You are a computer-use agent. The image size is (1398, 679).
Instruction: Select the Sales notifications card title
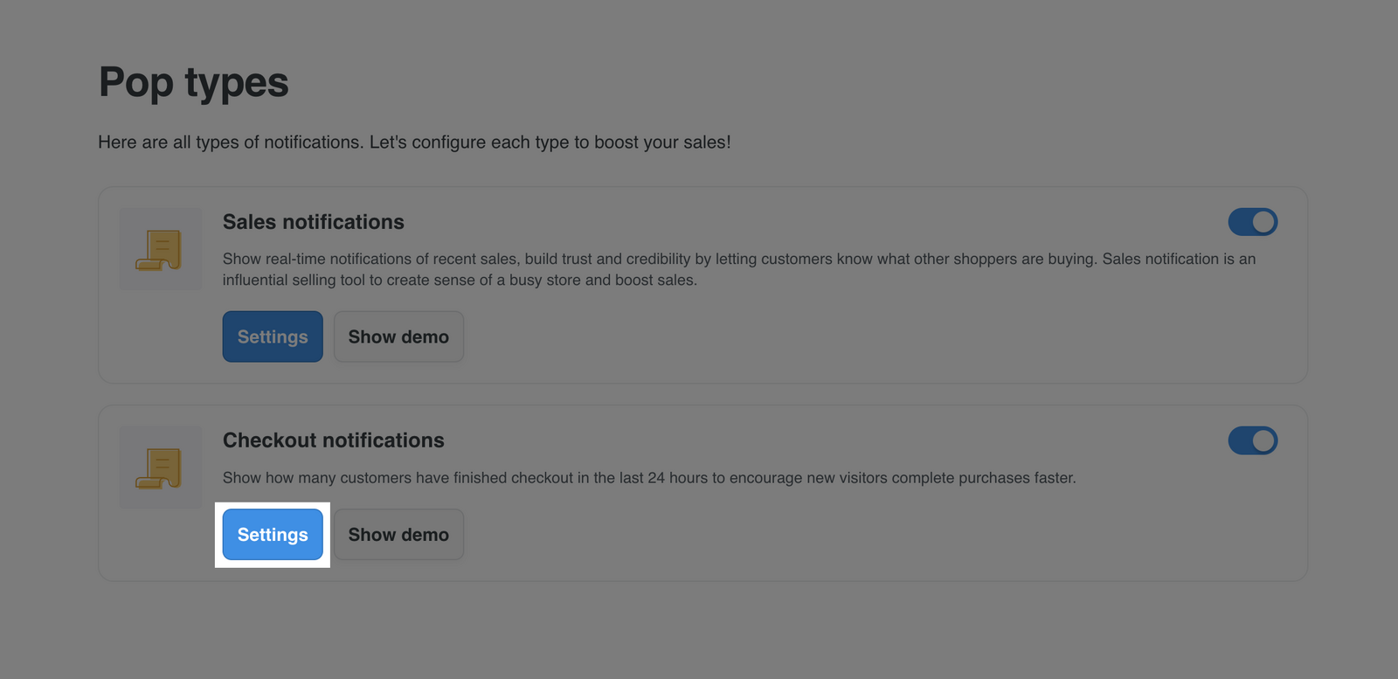314,222
